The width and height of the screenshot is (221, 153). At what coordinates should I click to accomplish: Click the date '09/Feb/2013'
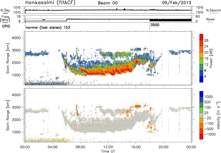coord(177,2)
